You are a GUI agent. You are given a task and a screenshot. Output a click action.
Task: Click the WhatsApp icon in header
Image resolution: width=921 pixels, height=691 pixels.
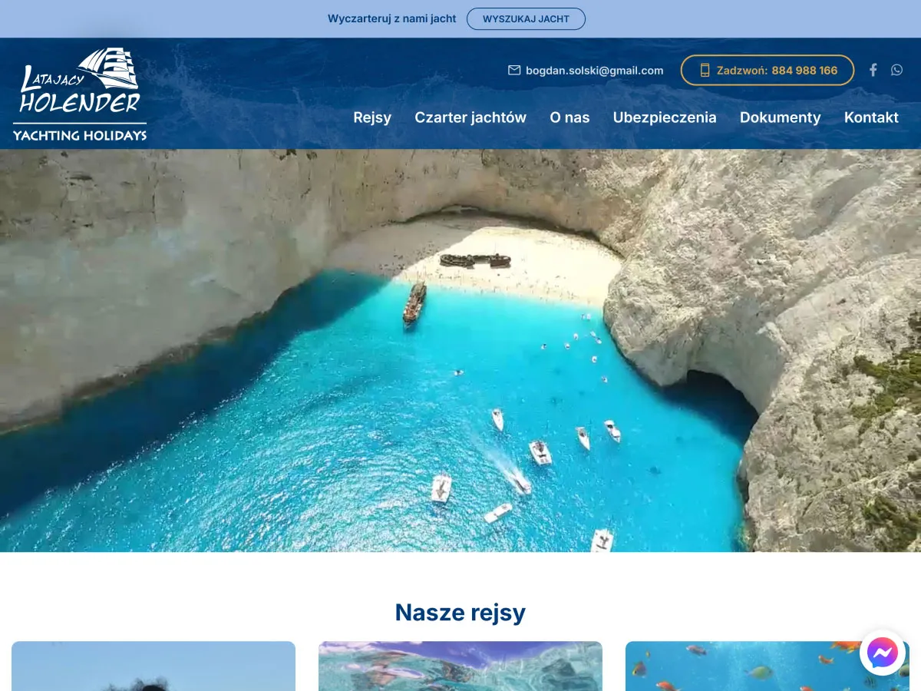tap(896, 70)
